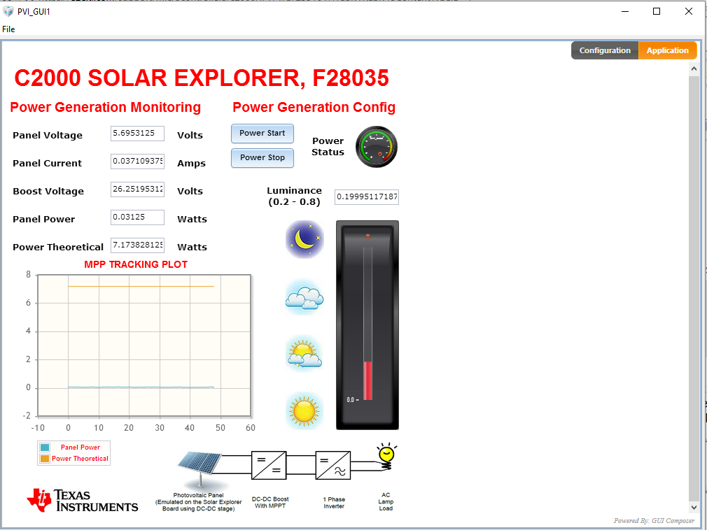707x530 pixels.
Task: Click the 'Power Theoretical' legend label
Action: [x=80, y=459]
